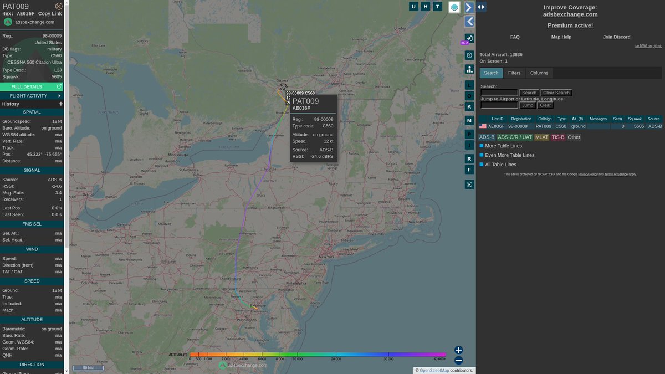Click the Clear Search button
This screenshot has width=665, height=374.
556,93
